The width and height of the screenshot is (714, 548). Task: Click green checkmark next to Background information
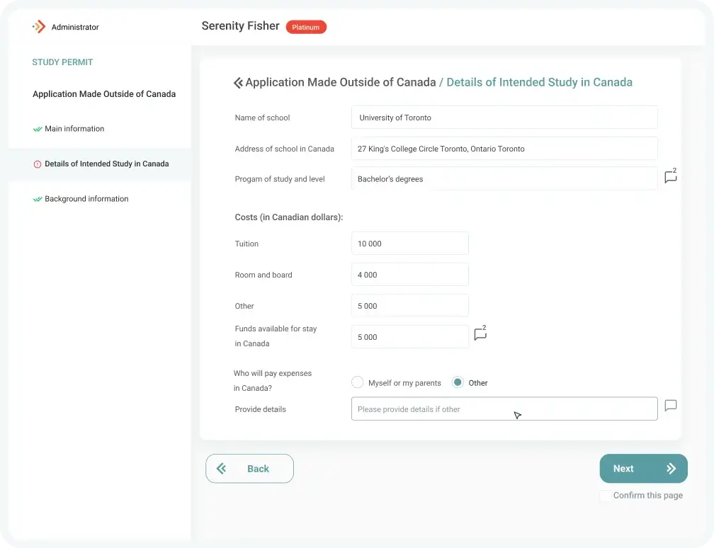[38, 200]
